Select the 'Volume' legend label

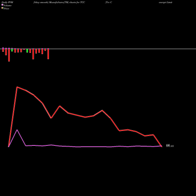click(x=7, y=5)
